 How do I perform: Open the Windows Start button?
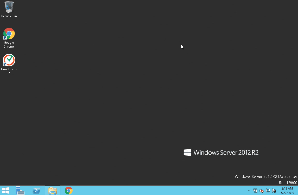click(x=5, y=191)
